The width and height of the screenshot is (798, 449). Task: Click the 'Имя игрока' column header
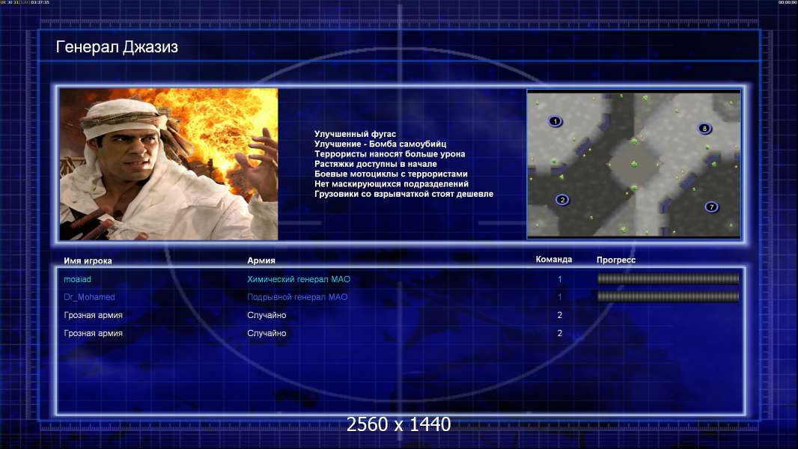pos(88,260)
